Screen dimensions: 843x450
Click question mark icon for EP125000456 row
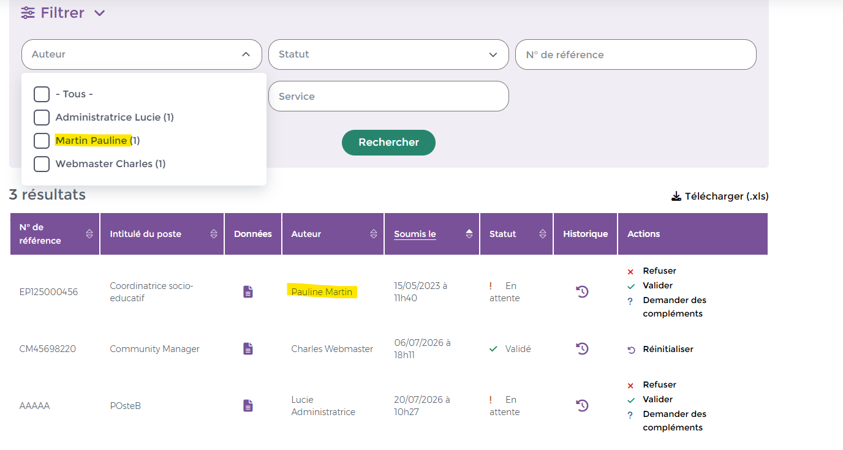pyautogui.click(x=630, y=301)
